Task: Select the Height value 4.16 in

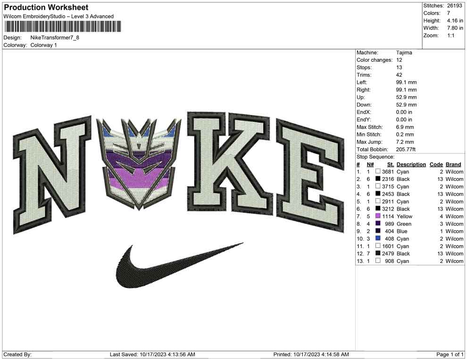Action: 455,21
